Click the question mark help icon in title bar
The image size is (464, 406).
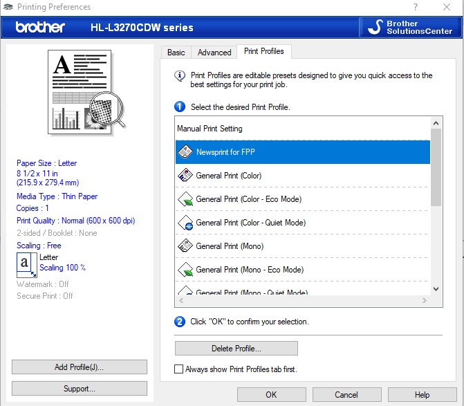416,7
